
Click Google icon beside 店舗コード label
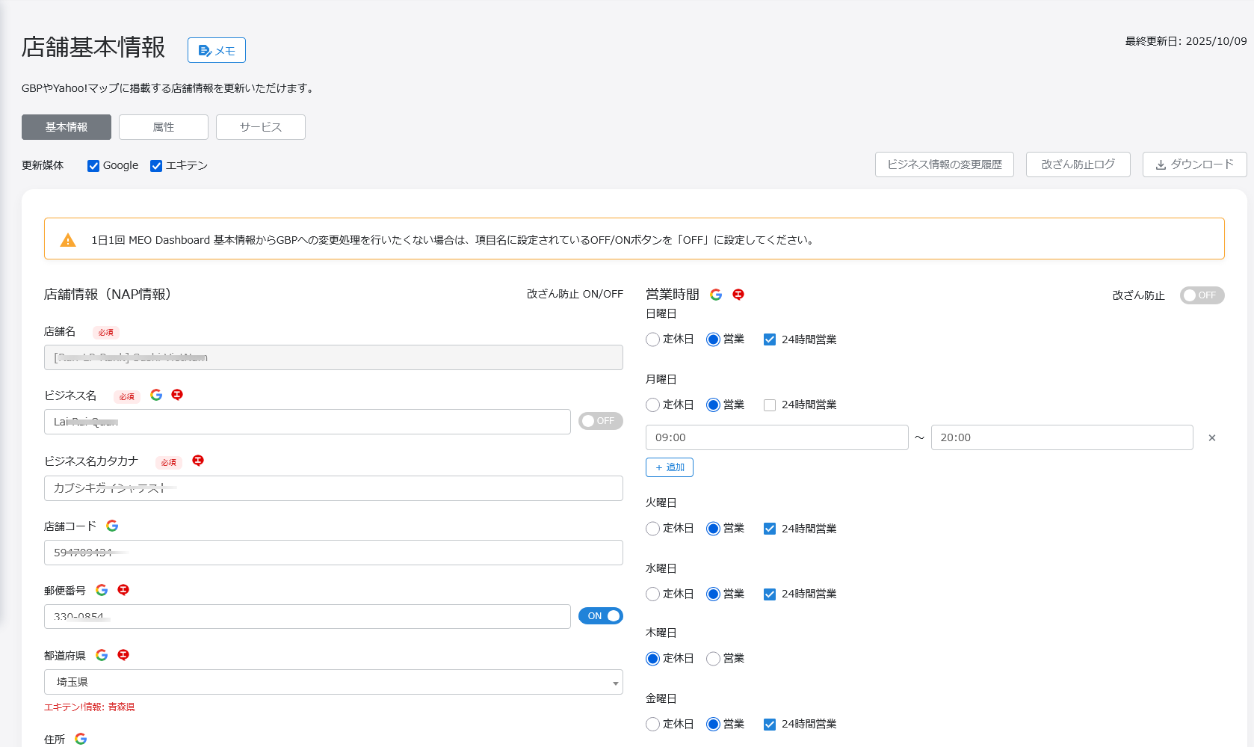[112, 526]
